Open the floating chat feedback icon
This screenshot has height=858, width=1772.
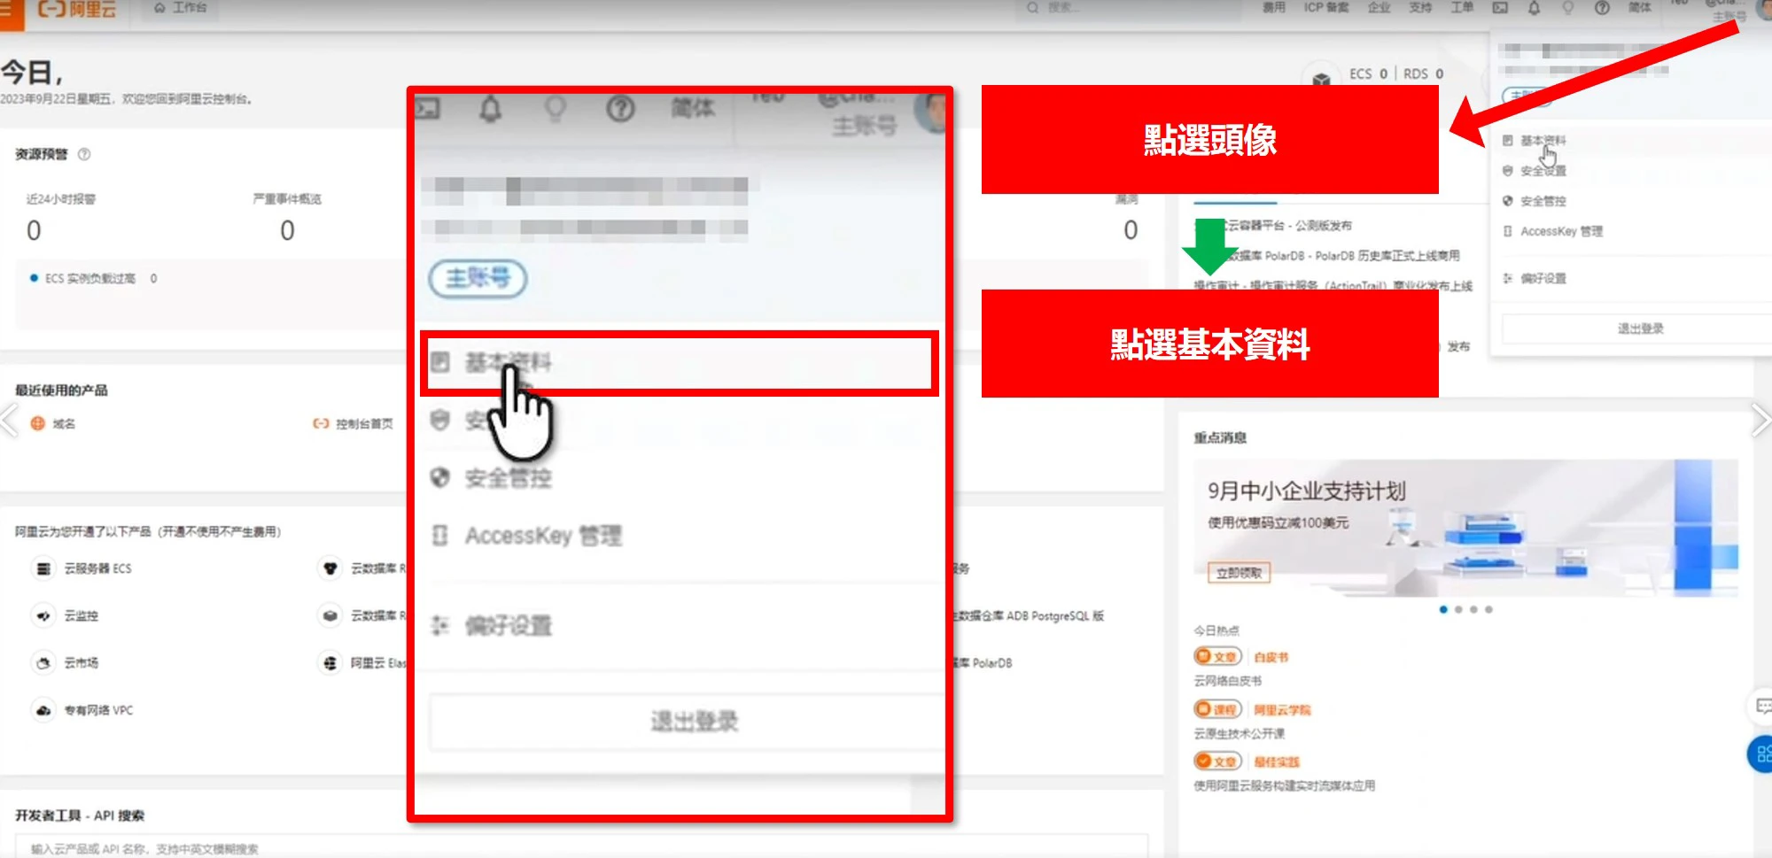[1762, 706]
